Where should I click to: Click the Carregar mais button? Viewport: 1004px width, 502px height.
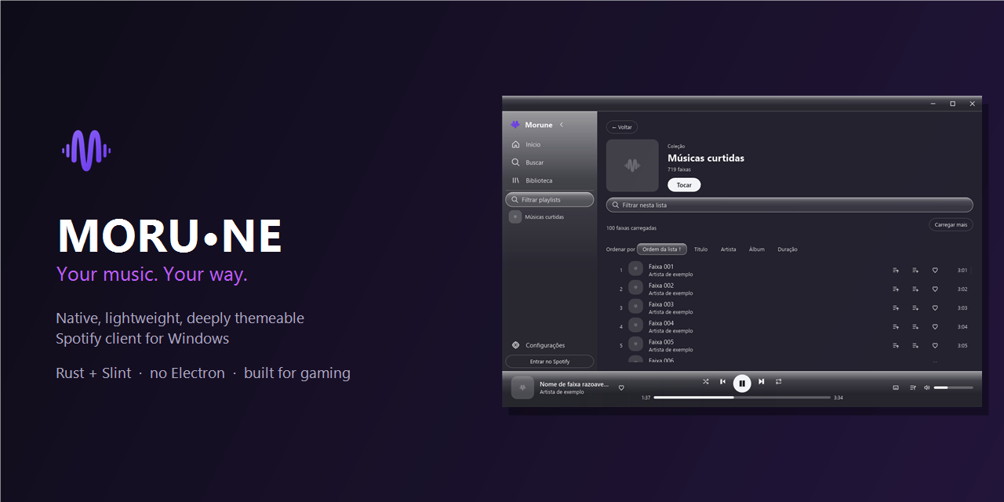[x=951, y=224]
